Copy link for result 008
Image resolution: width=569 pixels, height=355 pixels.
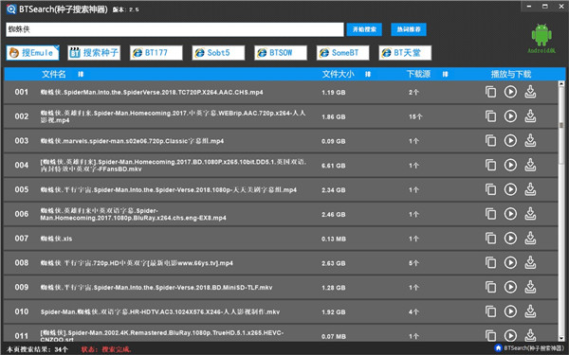tap(490, 263)
